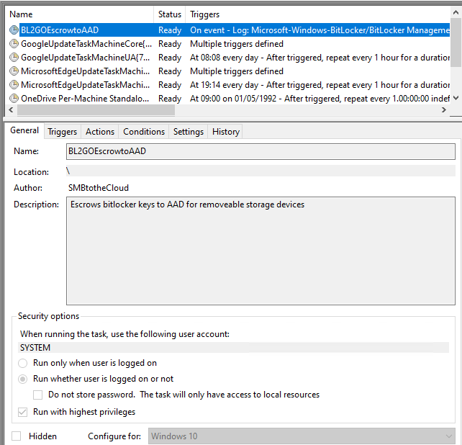Viewport: 462px width, 445px height.
Task: Click the GoogleUpdateTaskMachineCore task clock icon
Action: 14,44
